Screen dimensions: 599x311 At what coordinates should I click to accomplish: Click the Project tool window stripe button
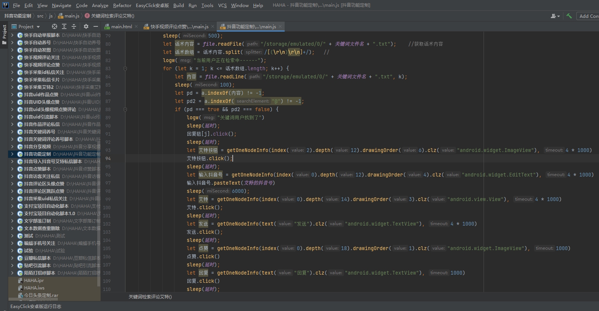click(x=4, y=35)
